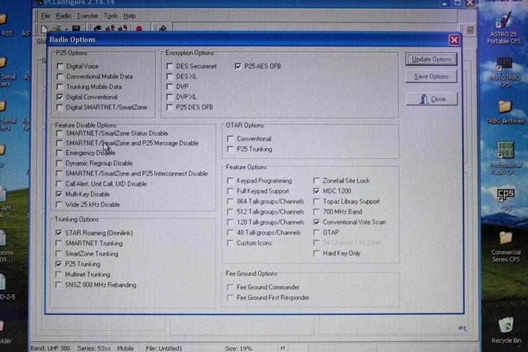
Task: Disable STAR Roaming (Omnilink) checkbox
Action: click(x=60, y=233)
